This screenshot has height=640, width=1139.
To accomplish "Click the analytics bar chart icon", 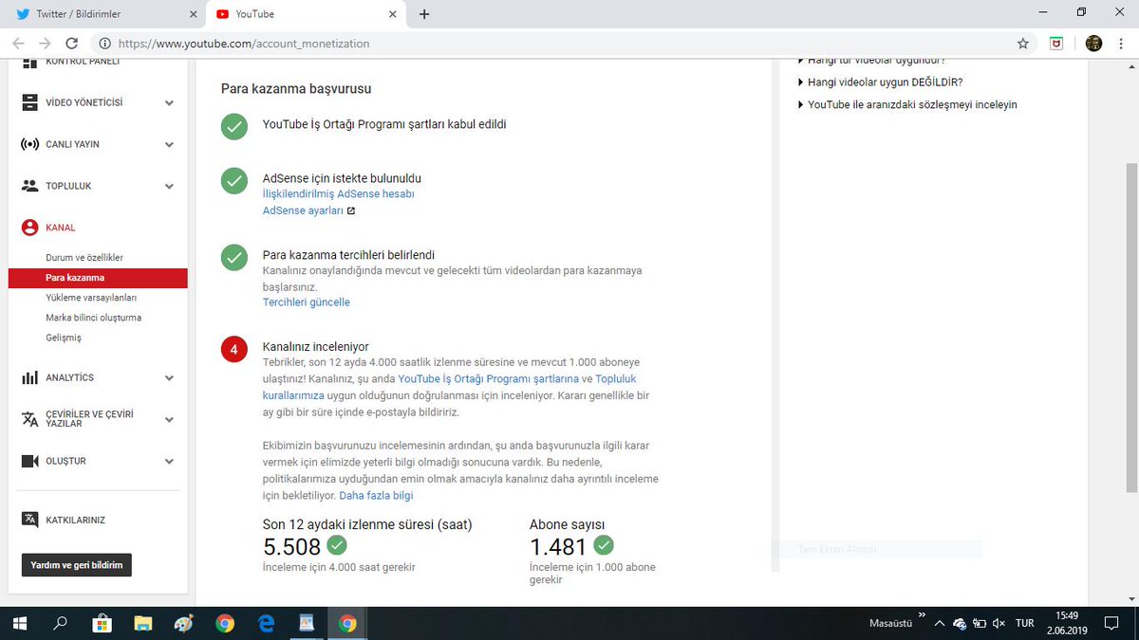I will click(29, 377).
